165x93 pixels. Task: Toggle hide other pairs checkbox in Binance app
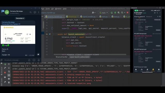click(x=135, y=20)
